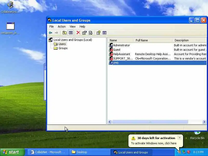Select the HelpAssistant user name
The width and height of the screenshot is (208, 156).
click(121, 54)
